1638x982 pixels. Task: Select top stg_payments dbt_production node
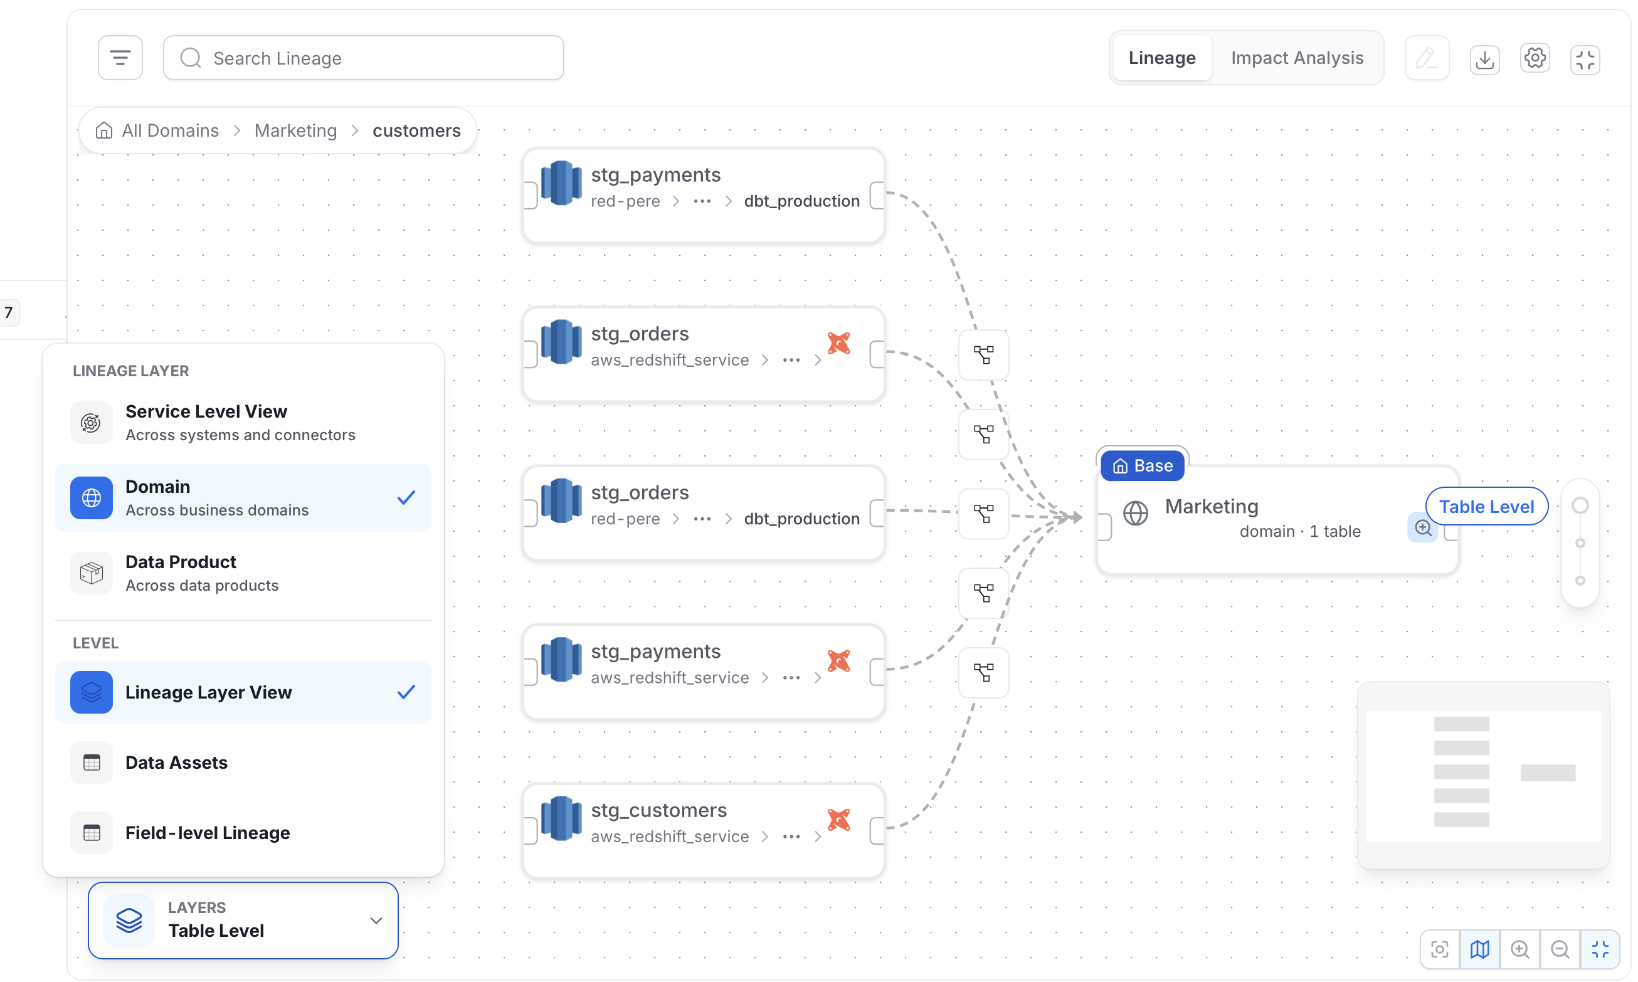coord(703,195)
